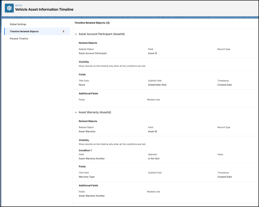Click the Timeline Related Objects (3) heading

tap(92, 23)
